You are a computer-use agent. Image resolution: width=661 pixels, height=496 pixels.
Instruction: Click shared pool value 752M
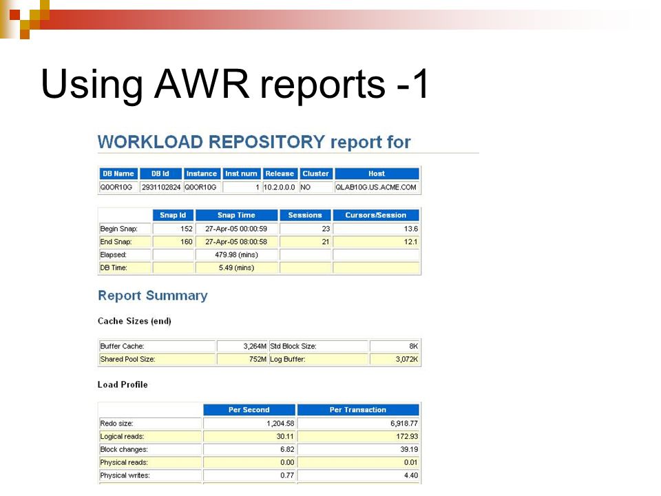pos(258,360)
